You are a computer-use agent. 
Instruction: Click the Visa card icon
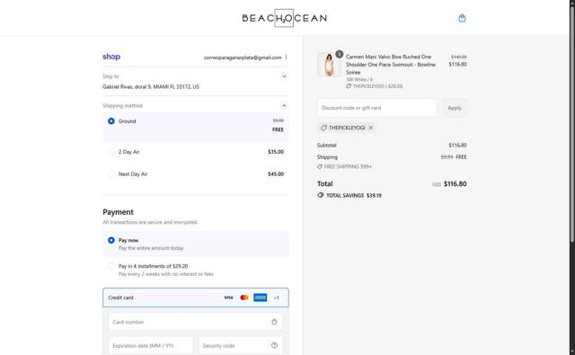[228, 297]
